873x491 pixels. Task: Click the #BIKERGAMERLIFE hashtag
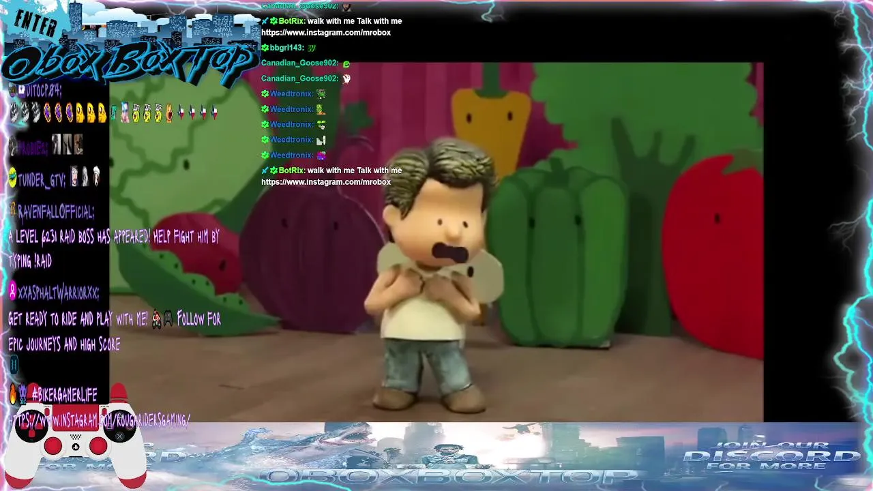(x=65, y=394)
